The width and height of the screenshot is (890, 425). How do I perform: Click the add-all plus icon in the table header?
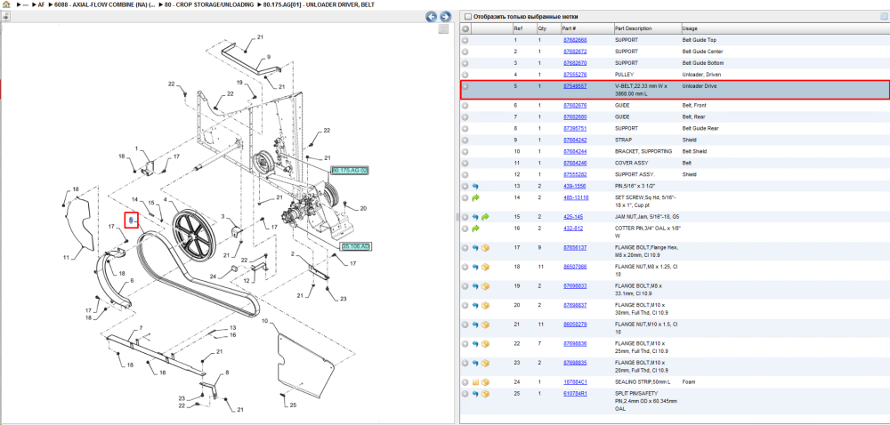pyautogui.click(x=465, y=28)
